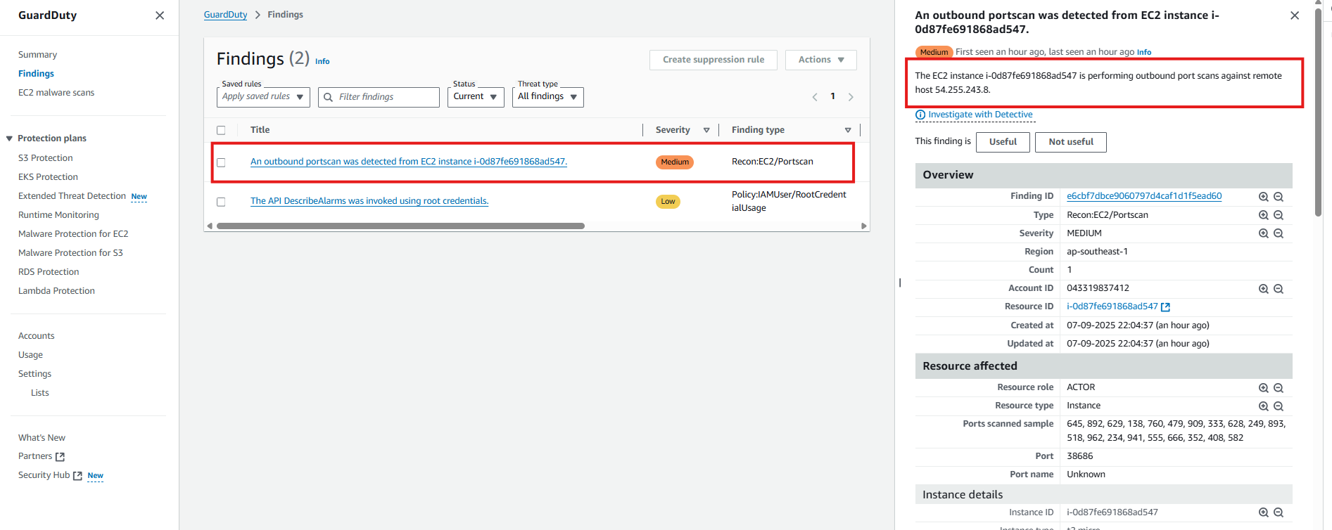The height and width of the screenshot is (530, 1332).
Task: Select all findings checkbox in header
Action: coord(221,130)
